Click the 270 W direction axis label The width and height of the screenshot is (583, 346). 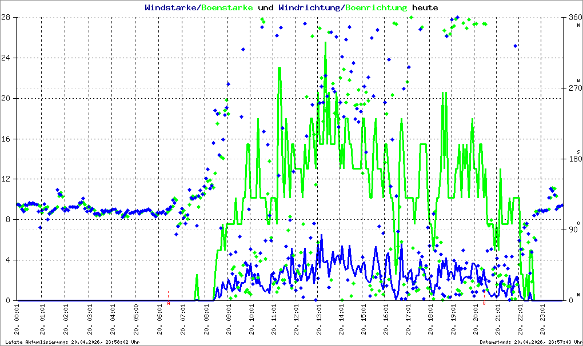click(575, 88)
